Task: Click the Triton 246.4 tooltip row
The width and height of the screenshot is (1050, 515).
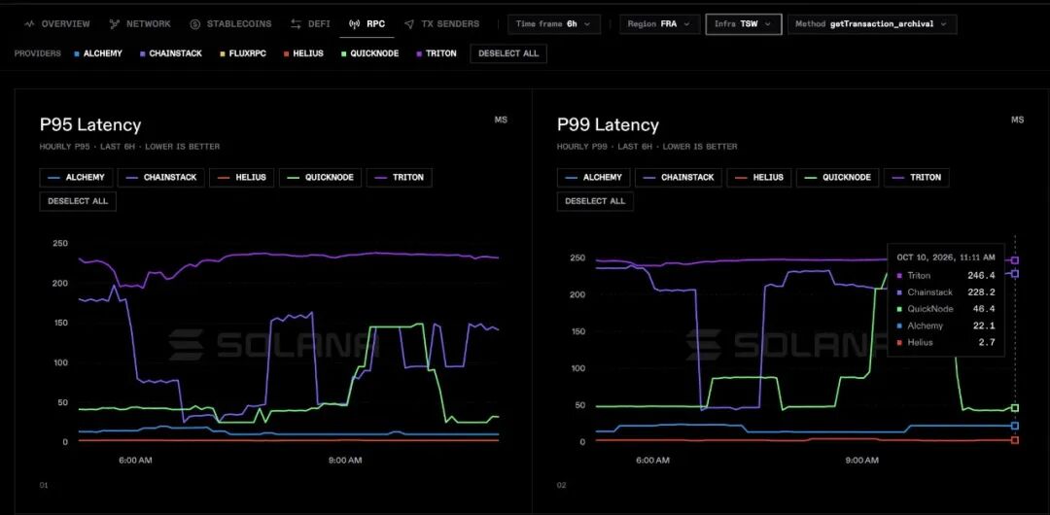Action: [x=946, y=275]
